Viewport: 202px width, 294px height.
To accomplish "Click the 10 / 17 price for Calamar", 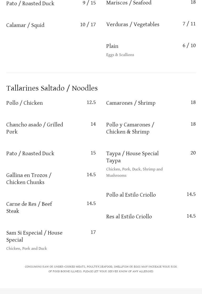I will click(88, 25).
